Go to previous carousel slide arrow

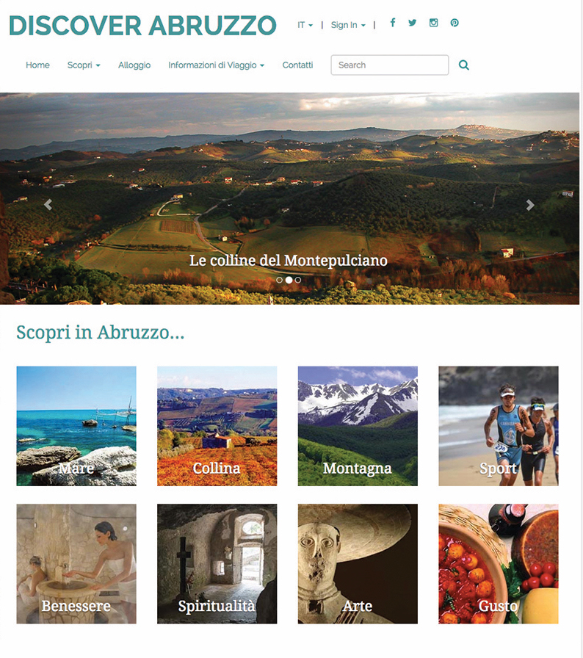[x=48, y=205]
